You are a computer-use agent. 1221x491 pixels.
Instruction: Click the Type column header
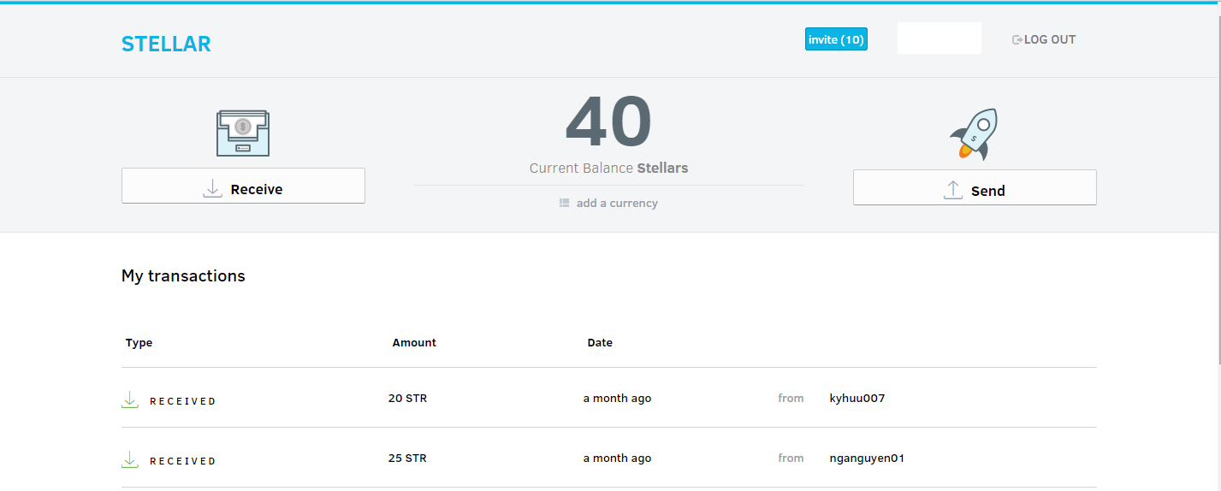click(x=139, y=343)
